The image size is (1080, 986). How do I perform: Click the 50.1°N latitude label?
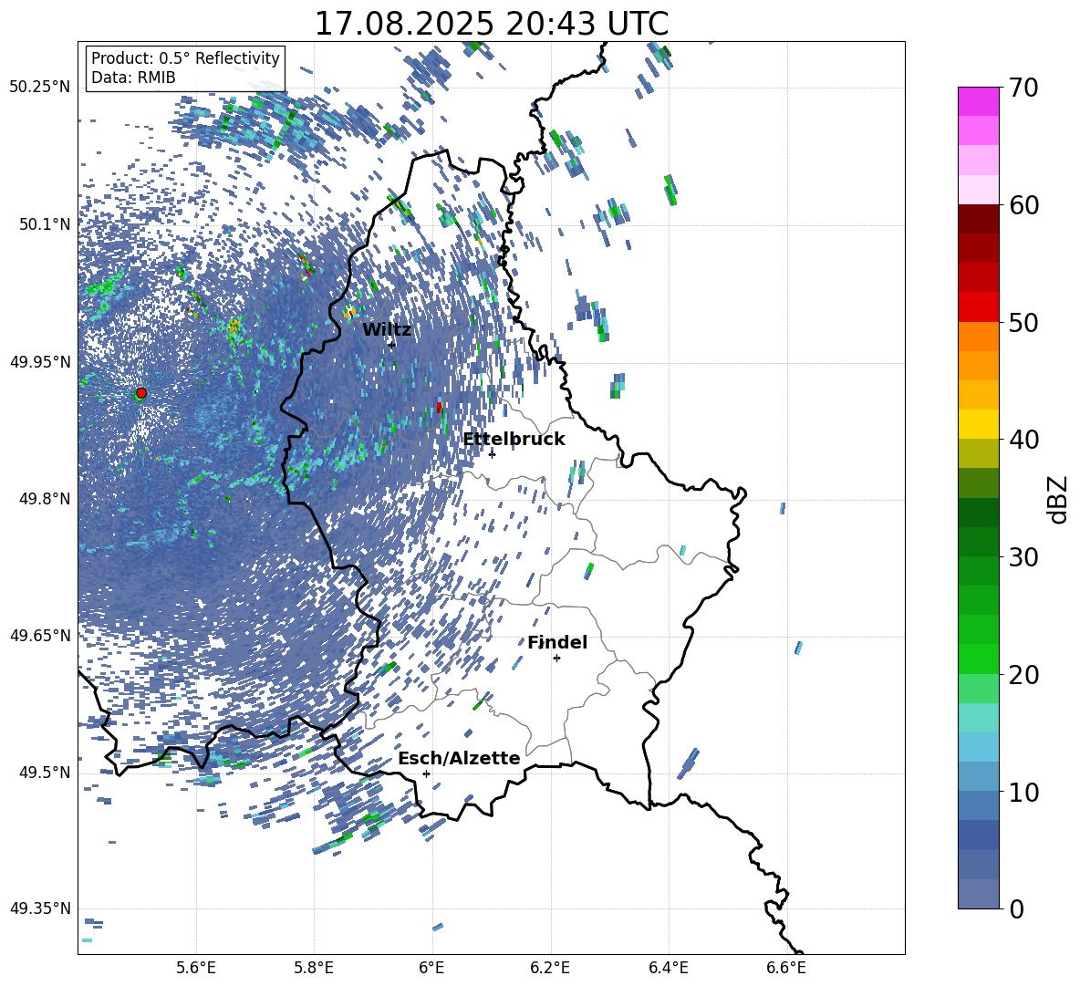coord(45,225)
